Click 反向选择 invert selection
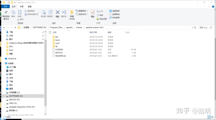216x120 pixels. pyautogui.click(x=114, y=18)
